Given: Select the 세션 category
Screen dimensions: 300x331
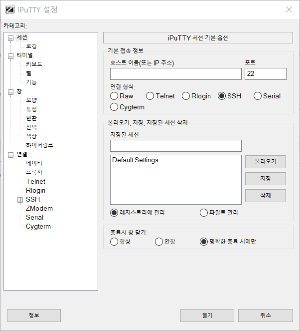Looking at the screenshot, I should 22,37.
